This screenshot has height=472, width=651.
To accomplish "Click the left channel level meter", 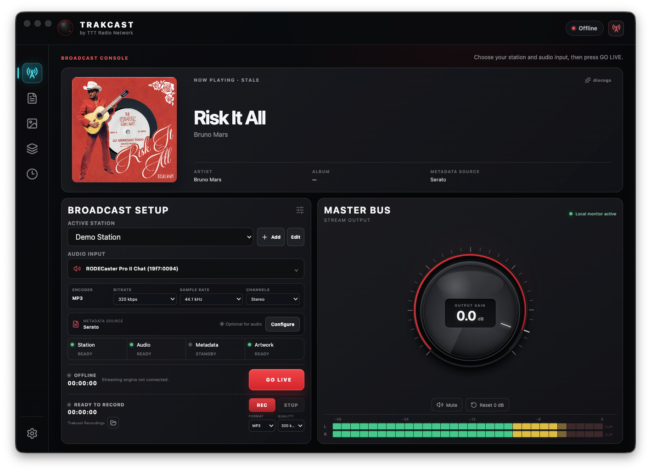I will coord(467,427).
